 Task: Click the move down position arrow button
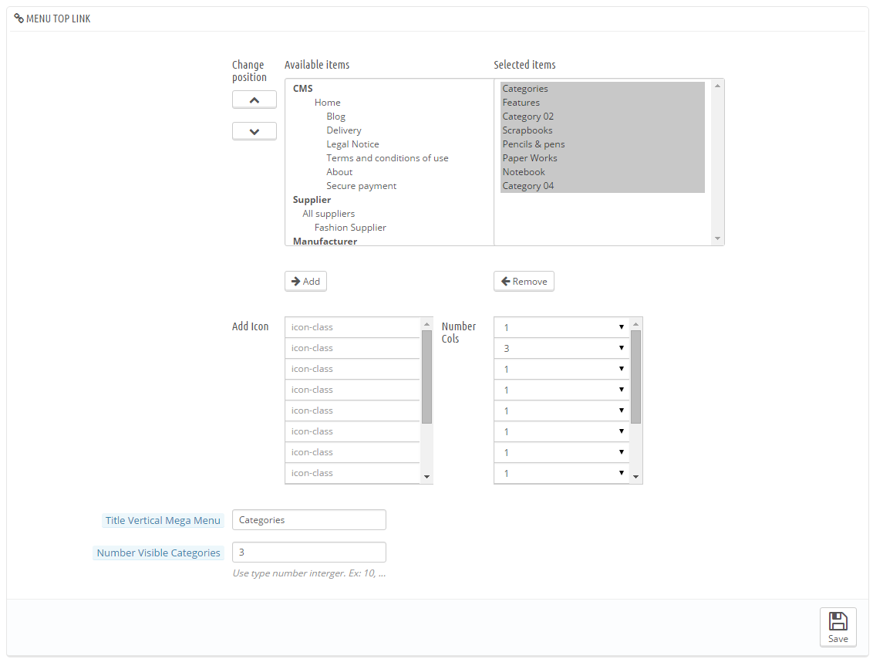click(x=254, y=131)
